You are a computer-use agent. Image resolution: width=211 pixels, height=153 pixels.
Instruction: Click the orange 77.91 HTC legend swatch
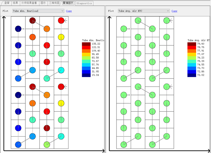tap(191, 51)
